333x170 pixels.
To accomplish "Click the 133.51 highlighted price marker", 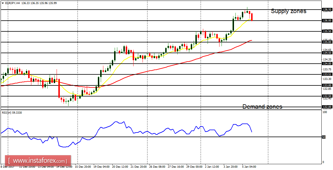I will pyautogui.click(x=327, y=74).
